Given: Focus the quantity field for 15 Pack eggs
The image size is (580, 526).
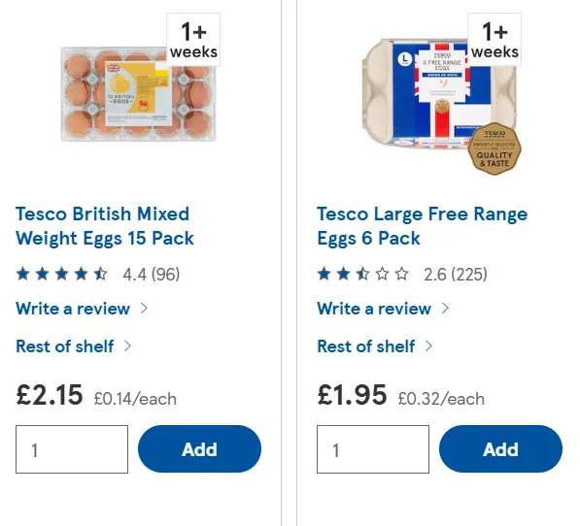Looking at the screenshot, I should click(72, 449).
